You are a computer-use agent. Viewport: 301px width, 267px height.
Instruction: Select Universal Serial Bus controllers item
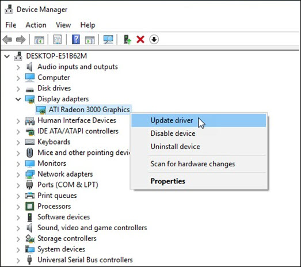85,260
